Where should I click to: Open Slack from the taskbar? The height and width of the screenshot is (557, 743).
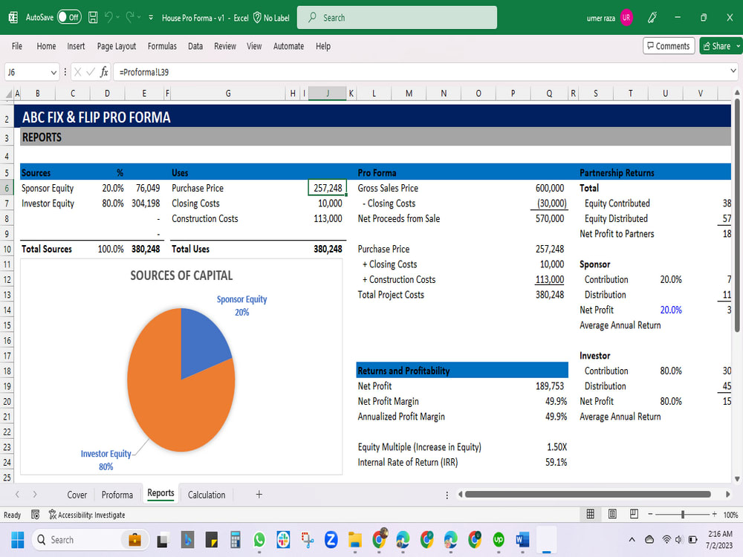[283, 539]
